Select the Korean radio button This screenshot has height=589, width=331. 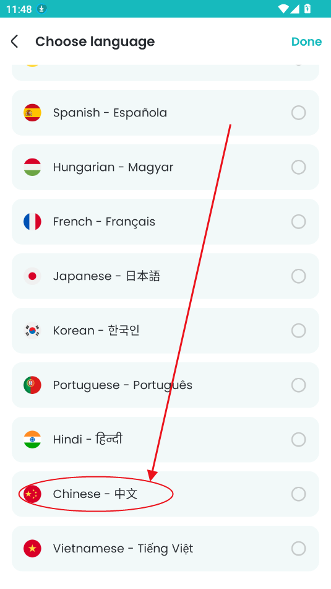299,331
